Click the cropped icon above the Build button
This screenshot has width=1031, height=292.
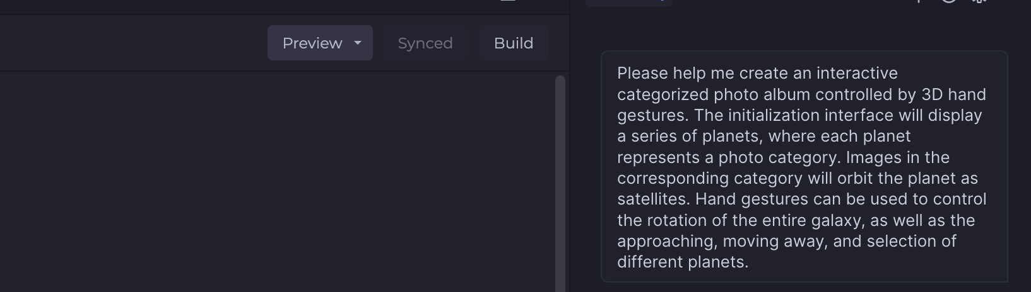508,1
